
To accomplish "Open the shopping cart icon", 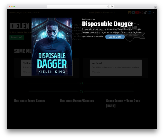I will tap(129, 12).
